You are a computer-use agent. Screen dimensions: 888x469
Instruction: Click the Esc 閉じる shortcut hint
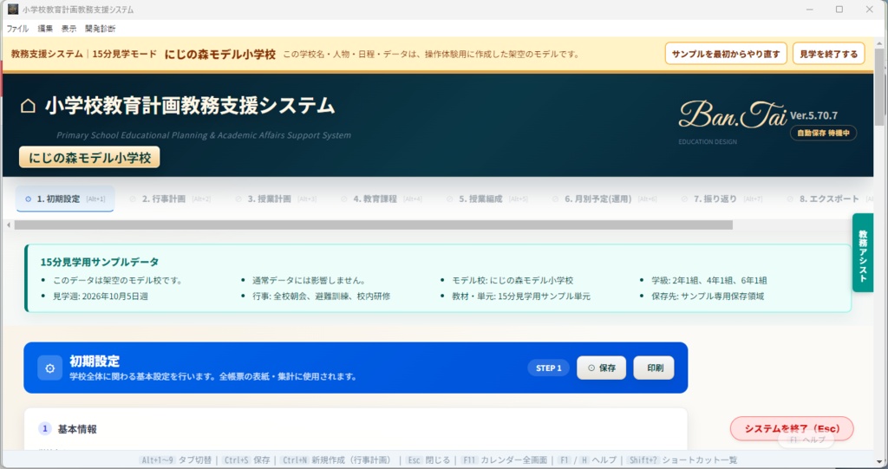tap(428, 460)
